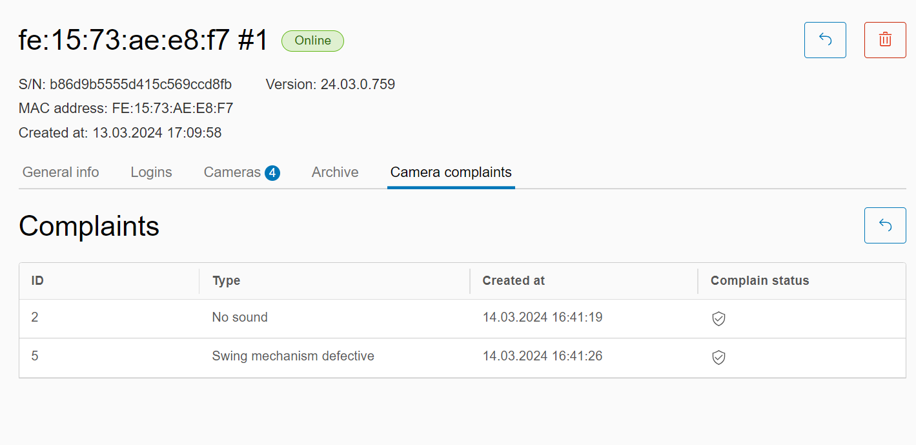Click the shield status icon for Swing mechanism defective
Image resolution: width=916 pixels, height=445 pixels.
(718, 357)
